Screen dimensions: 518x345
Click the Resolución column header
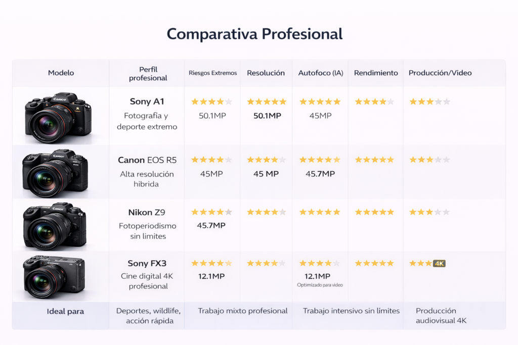[266, 73]
